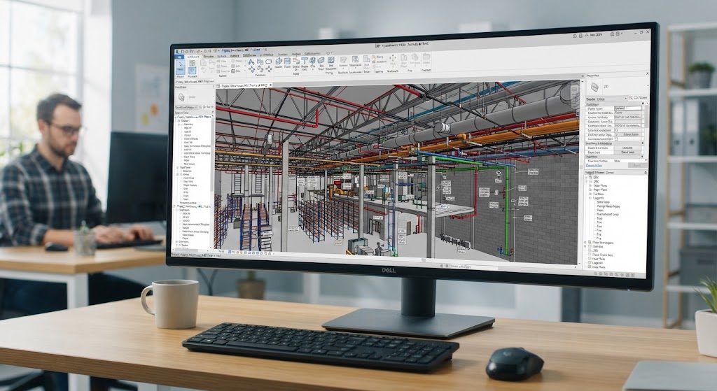
Task: Toggle the third checkbox in the Properties table
Action: (x=616, y=139)
